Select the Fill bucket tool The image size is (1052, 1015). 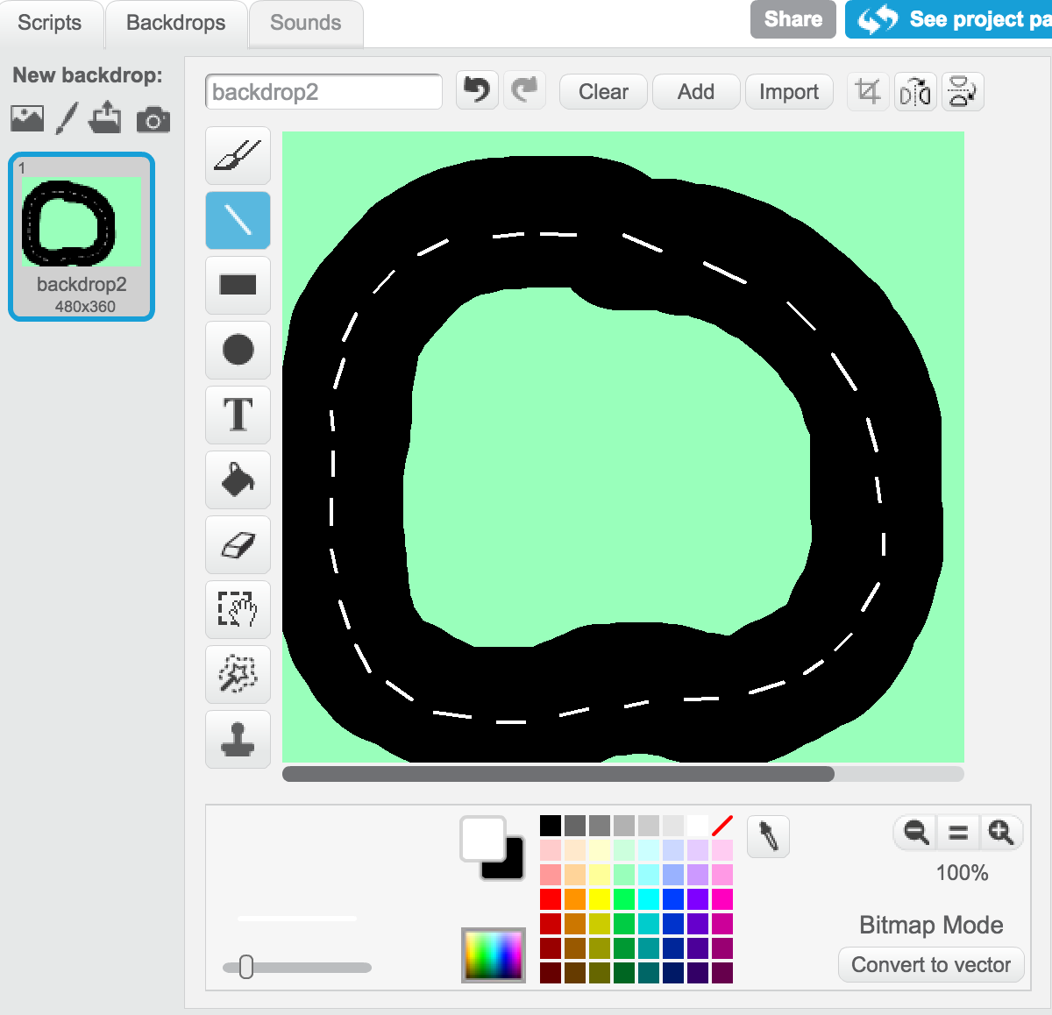point(238,479)
